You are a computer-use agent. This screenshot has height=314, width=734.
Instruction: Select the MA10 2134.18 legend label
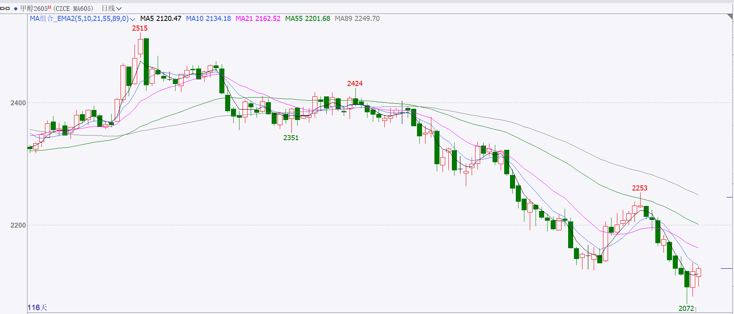coord(208,19)
